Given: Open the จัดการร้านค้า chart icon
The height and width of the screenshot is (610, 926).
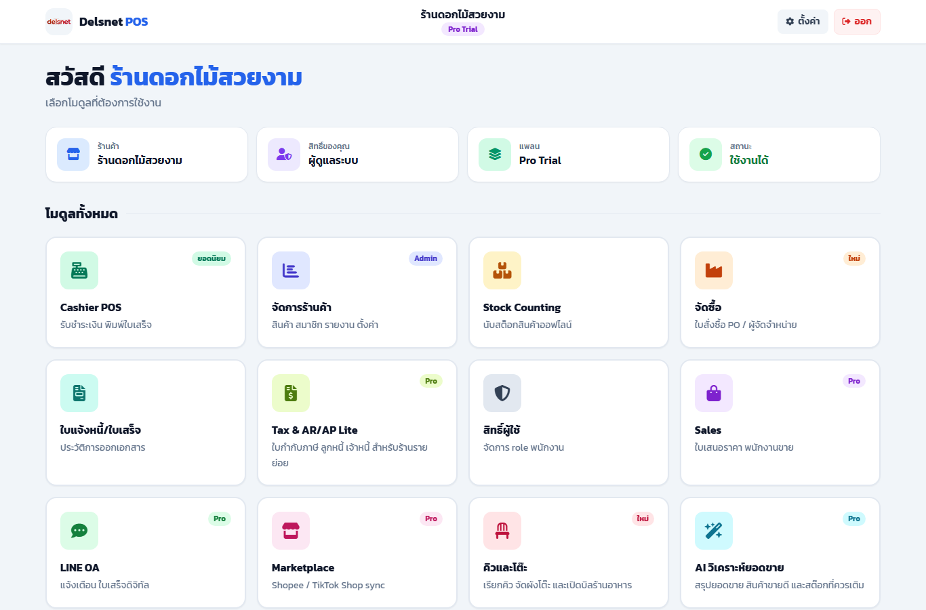Looking at the screenshot, I should [291, 270].
